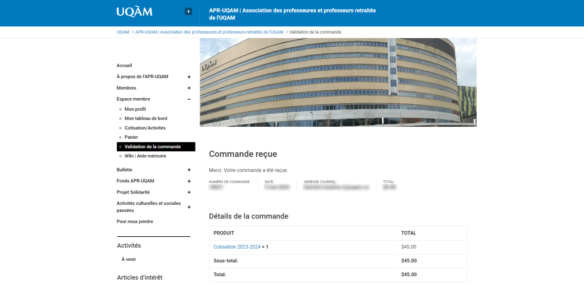Open Mon tableau de bord
The height and width of the screenshot is (287, 584).
[145, 119]
